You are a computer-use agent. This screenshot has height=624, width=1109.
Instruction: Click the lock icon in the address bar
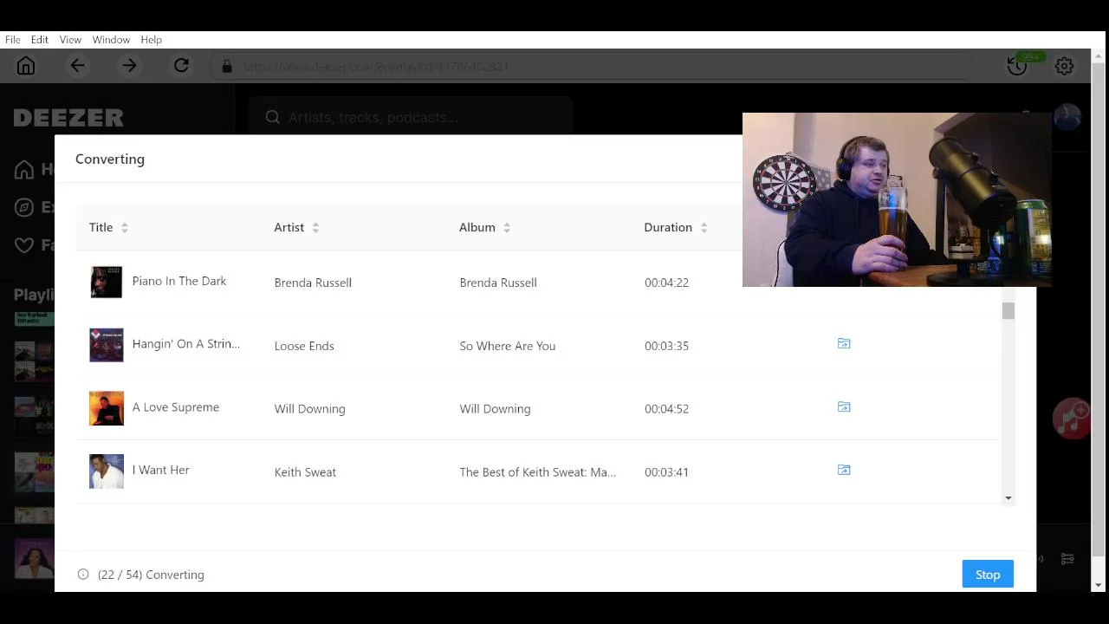pyautogui.click(x=227, y=67)
